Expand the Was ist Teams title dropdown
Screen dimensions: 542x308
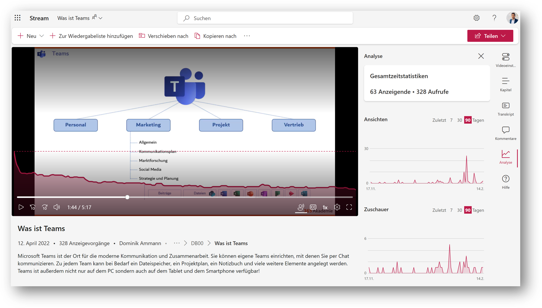(100, 18)
